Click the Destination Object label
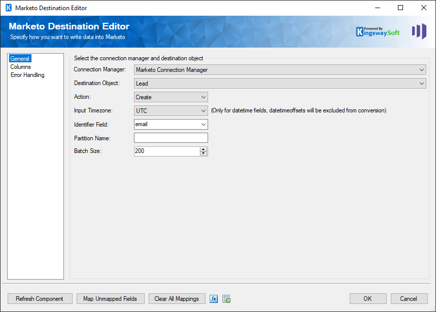The image size is (436, 312). [97, 83]
